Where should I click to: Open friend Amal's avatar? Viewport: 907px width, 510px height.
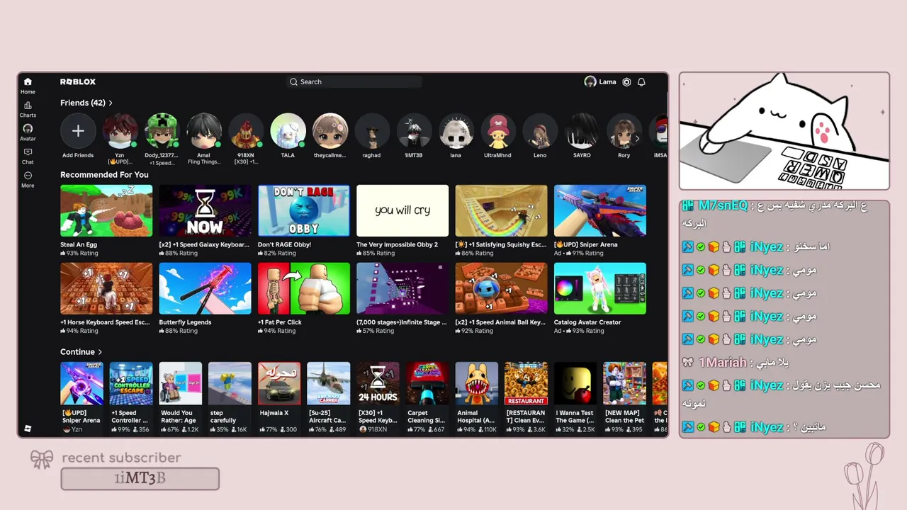[x=204, y=131]
